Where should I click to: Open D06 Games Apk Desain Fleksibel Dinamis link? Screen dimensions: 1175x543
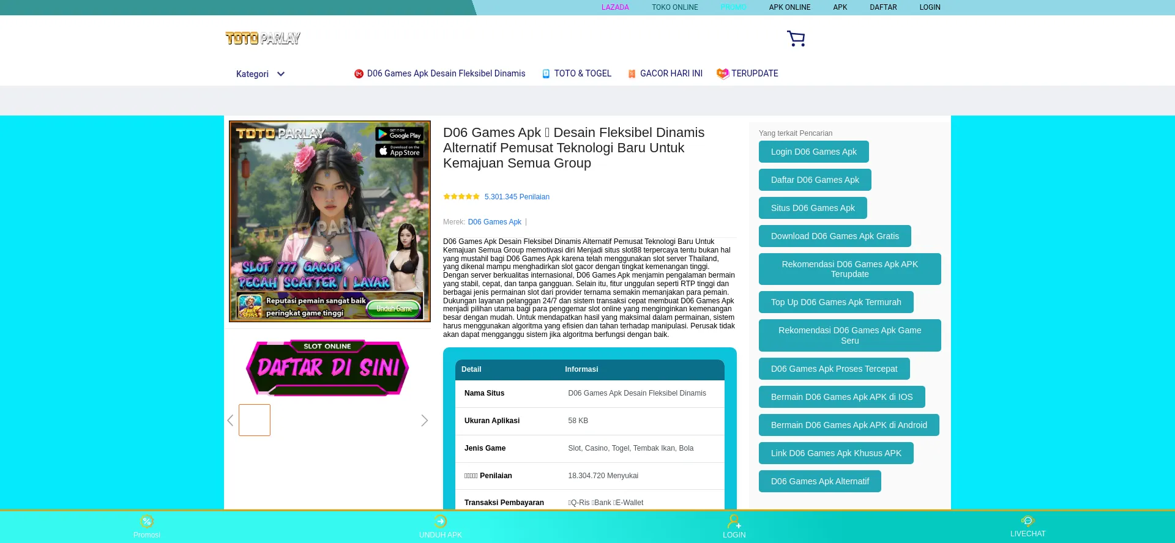(446, 73)
